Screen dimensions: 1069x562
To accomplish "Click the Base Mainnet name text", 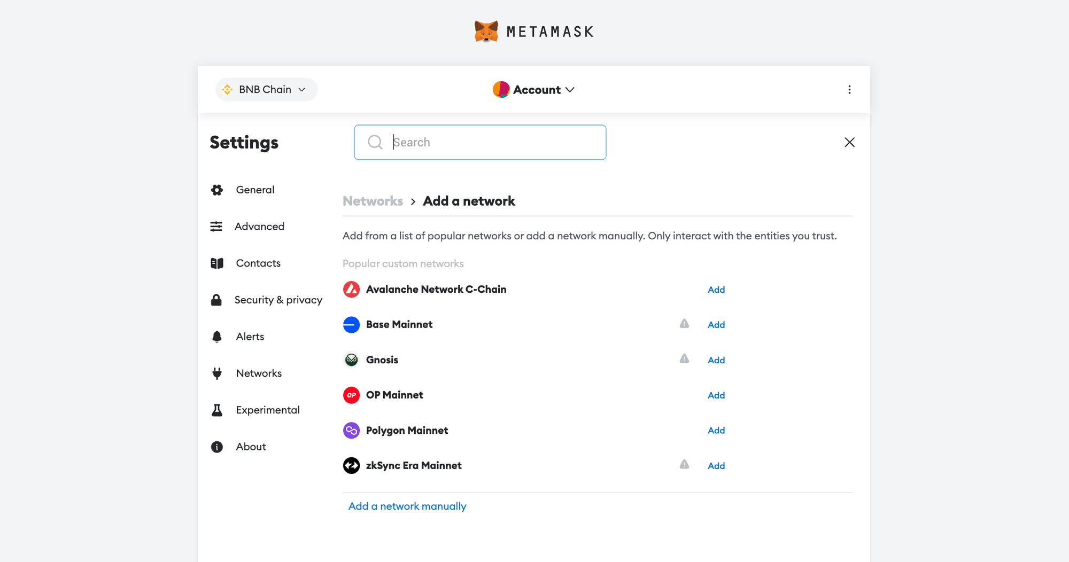I will click(x=399, y=325).
